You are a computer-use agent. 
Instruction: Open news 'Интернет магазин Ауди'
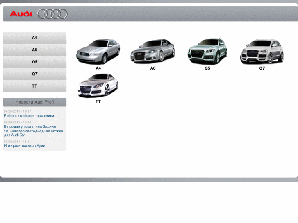click(25, 146)
